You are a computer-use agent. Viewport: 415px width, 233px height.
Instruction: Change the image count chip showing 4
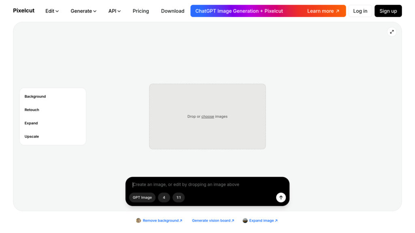pos(164,197)
